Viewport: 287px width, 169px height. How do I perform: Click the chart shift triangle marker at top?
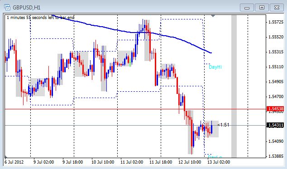[213, 16]
